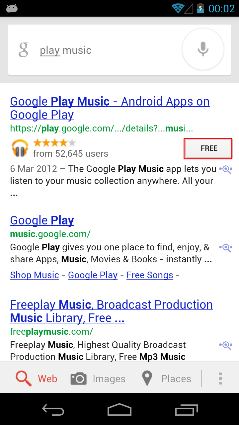Open the three-dot overflow menu
This screenshot has height=425, width=239.
220,379
